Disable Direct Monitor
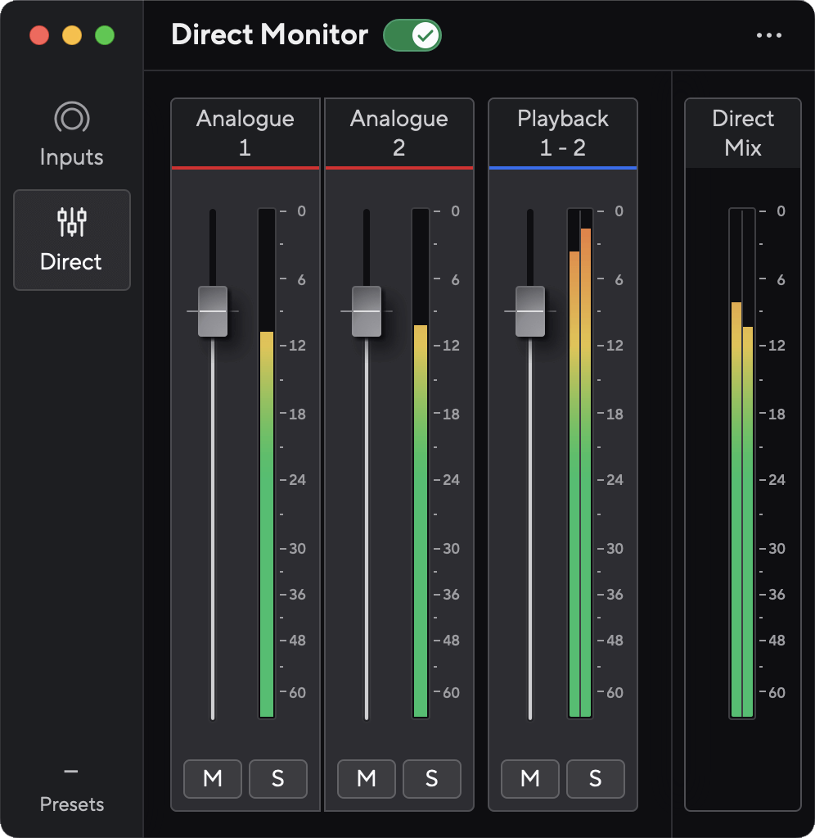Image resolution: width=815 pixels, height=838 pixels. point(412,35)
